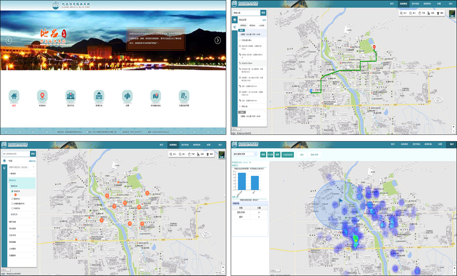Select the third radio option in thematic list
The image size is (457, 276).
click(12, 204)
